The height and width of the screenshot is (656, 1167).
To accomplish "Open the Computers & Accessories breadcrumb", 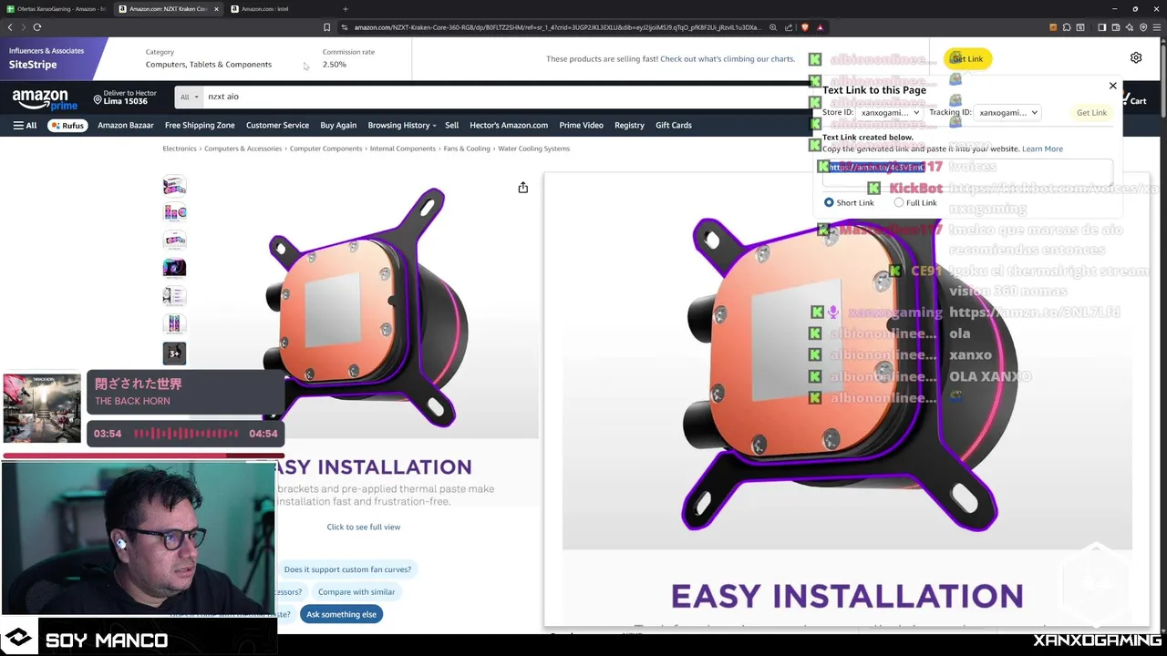I will point(243,149).
